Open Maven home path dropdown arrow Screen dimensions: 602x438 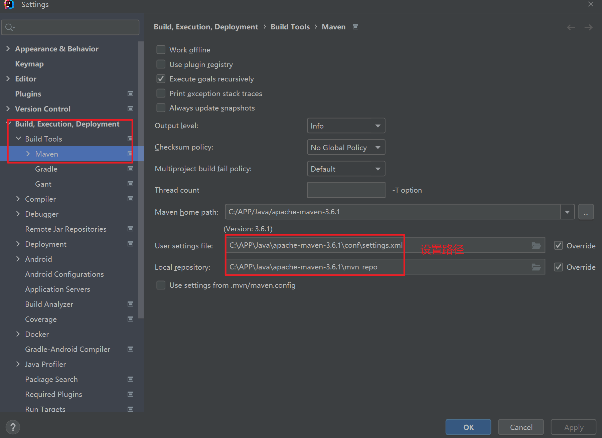(567, 212)
